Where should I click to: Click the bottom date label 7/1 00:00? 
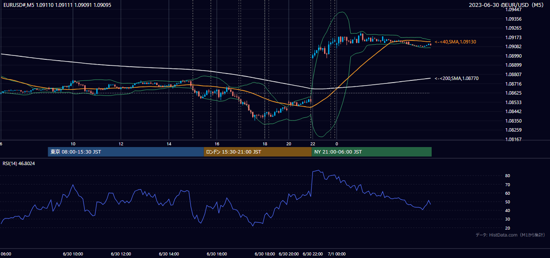click(337, 254)
